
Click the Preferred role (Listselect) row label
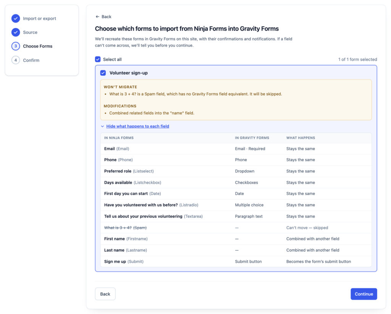pyautogui.click(x=129, y=171)
